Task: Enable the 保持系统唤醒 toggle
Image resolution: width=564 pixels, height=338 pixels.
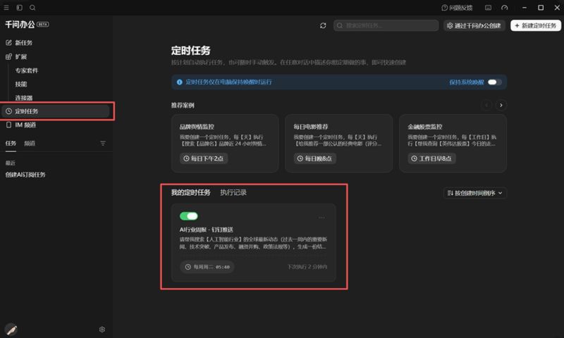Action: pos(495,82)
